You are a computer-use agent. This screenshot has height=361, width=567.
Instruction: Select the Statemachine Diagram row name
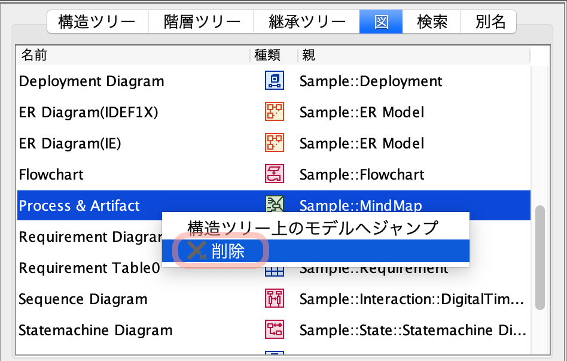tap(96, 330)
